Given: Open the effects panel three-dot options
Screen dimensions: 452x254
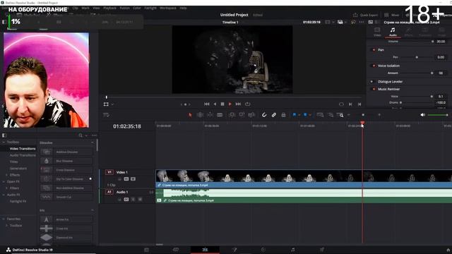Looking at the screenshot, I should coord(94,135).
